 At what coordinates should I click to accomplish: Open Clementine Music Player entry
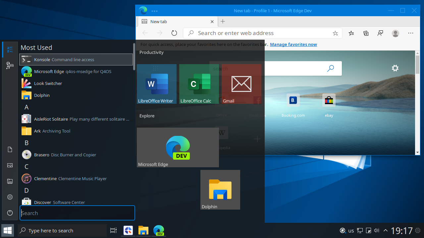coord(76,178)
